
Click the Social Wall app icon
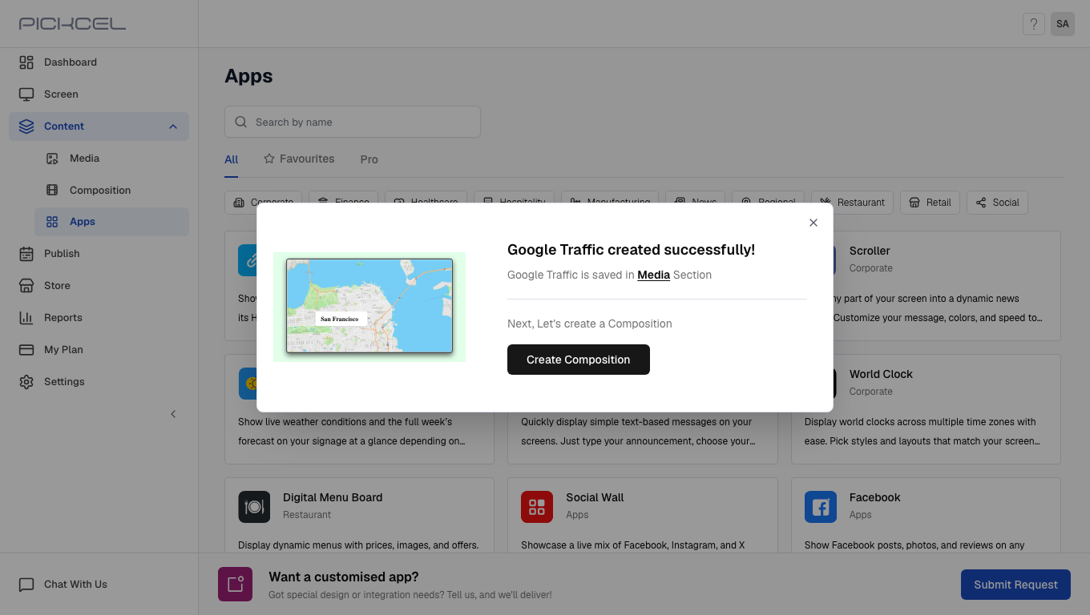tap(537, 507)
